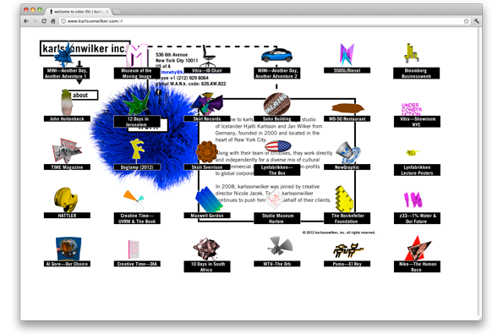
Task: Click the pink M Museum icon
Action: click(137, 55)
